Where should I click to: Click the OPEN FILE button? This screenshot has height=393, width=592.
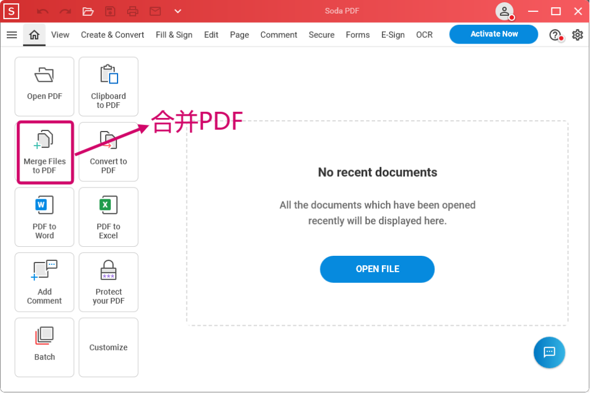click(x=377, y=269)
